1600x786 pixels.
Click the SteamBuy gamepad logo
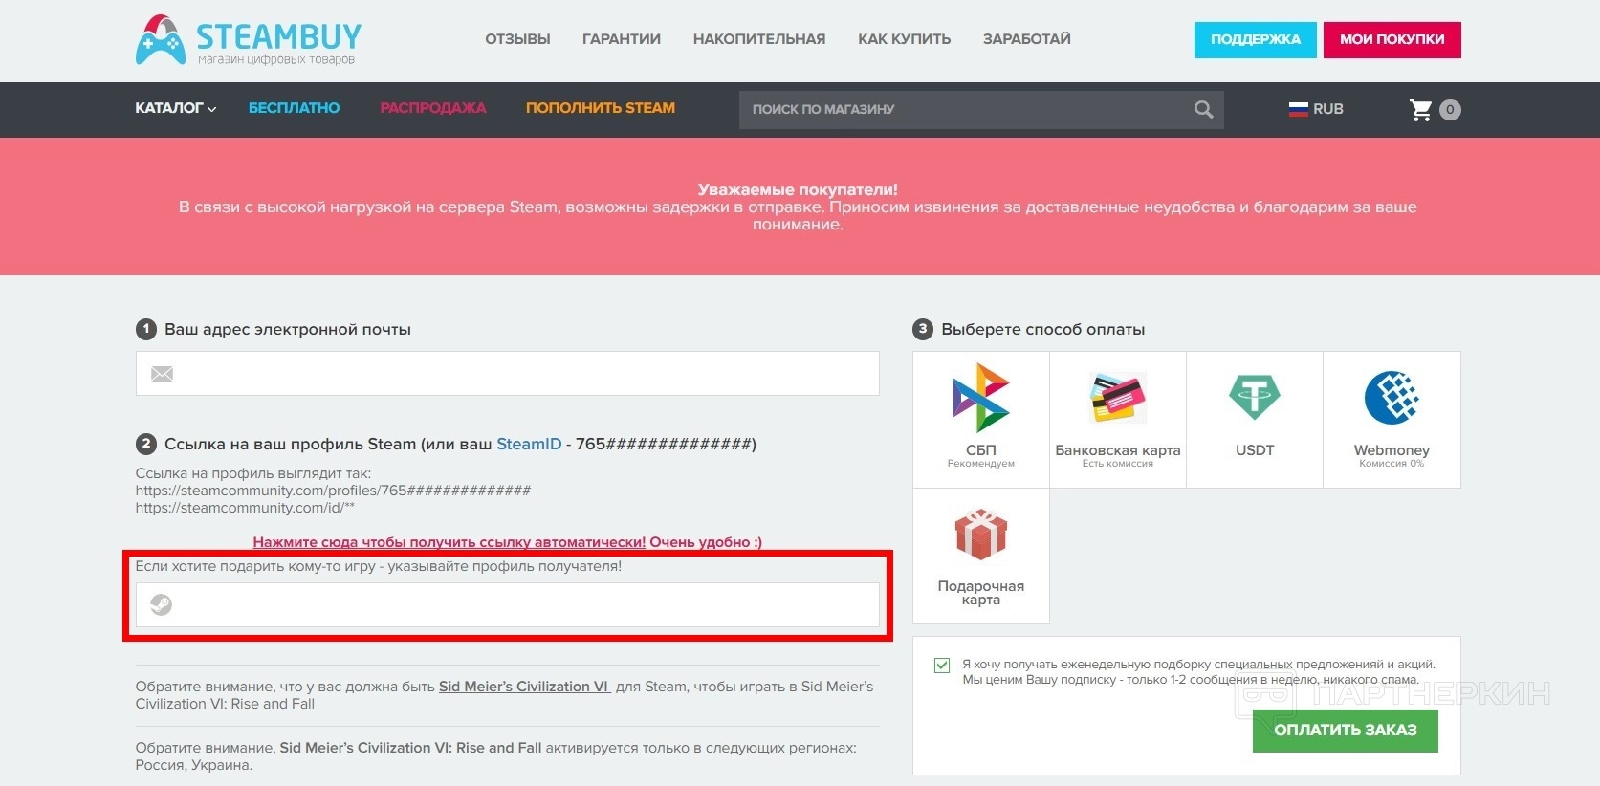pyautogui.click(x=161, y=40)
